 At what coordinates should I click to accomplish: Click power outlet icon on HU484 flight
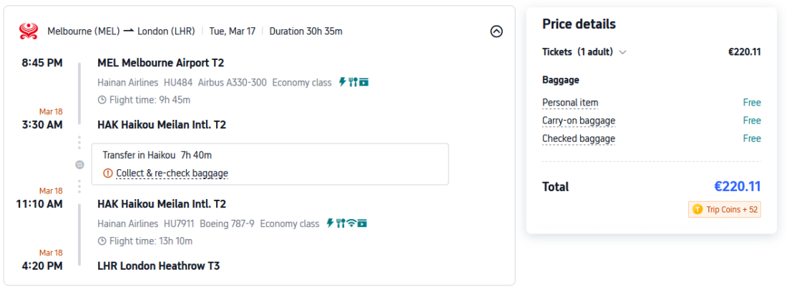tap(342, 82)
